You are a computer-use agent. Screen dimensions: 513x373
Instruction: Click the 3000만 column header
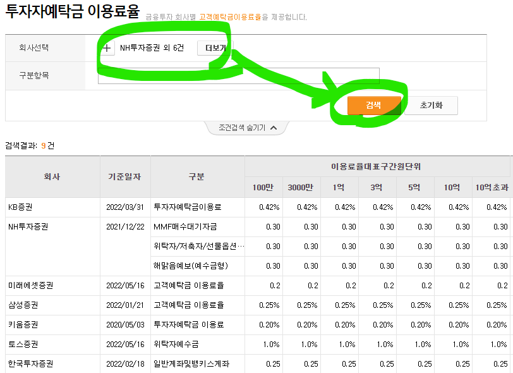pos(301,187)
